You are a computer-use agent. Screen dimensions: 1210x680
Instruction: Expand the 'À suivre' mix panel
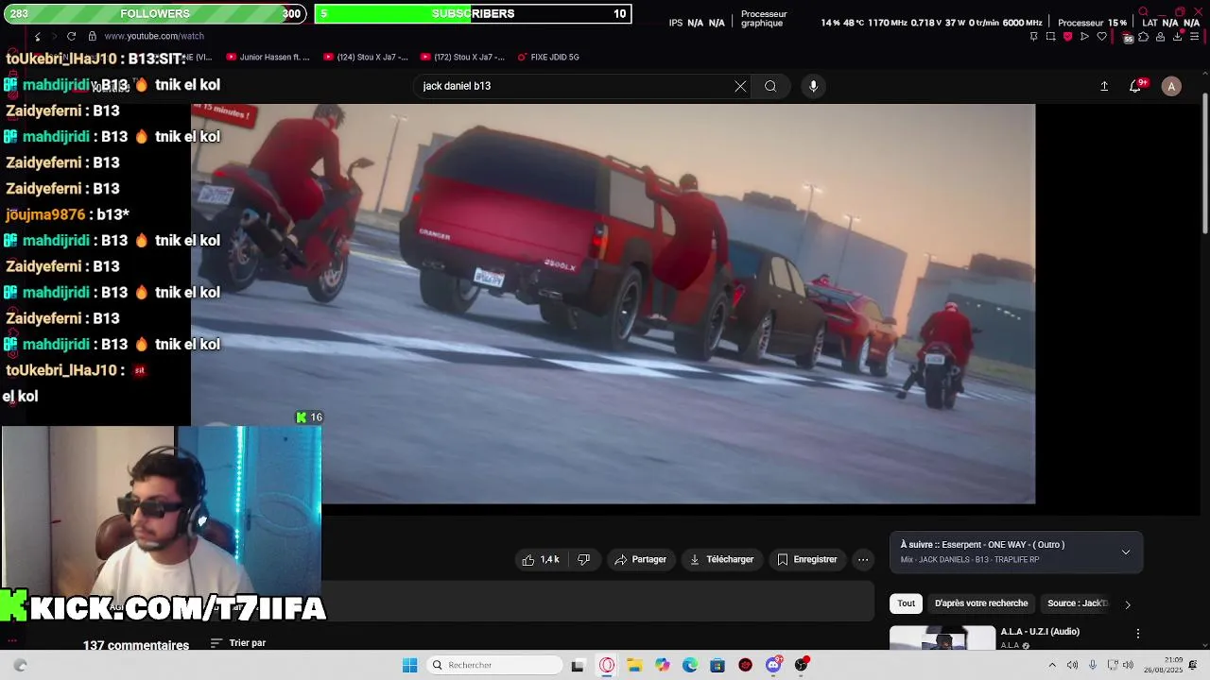(1125, 552)
